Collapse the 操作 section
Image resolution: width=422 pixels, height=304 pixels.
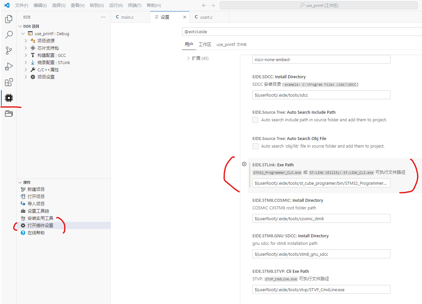[20, 182]
